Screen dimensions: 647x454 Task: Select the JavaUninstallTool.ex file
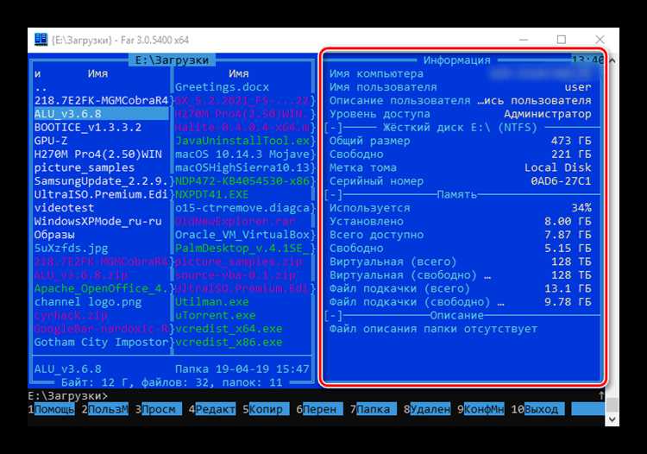tap(242, 141)
